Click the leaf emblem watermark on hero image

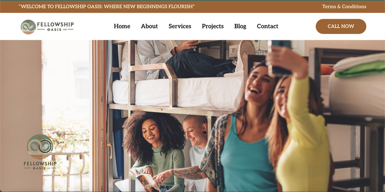[x=40, y=147]
